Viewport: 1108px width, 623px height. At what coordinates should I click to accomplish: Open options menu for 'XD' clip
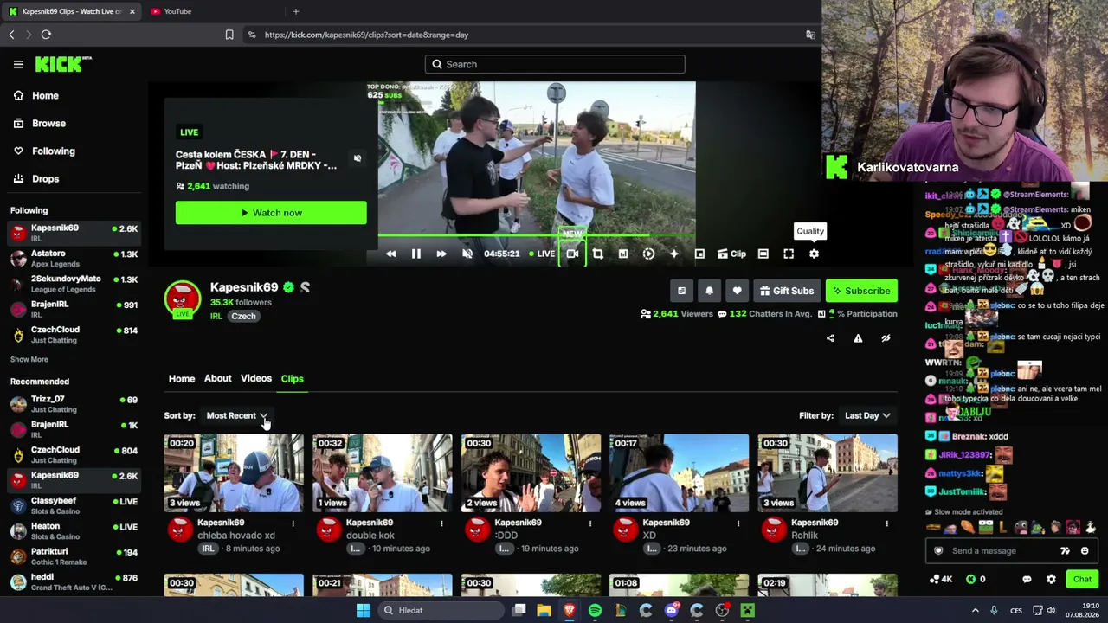click(738, 523)
